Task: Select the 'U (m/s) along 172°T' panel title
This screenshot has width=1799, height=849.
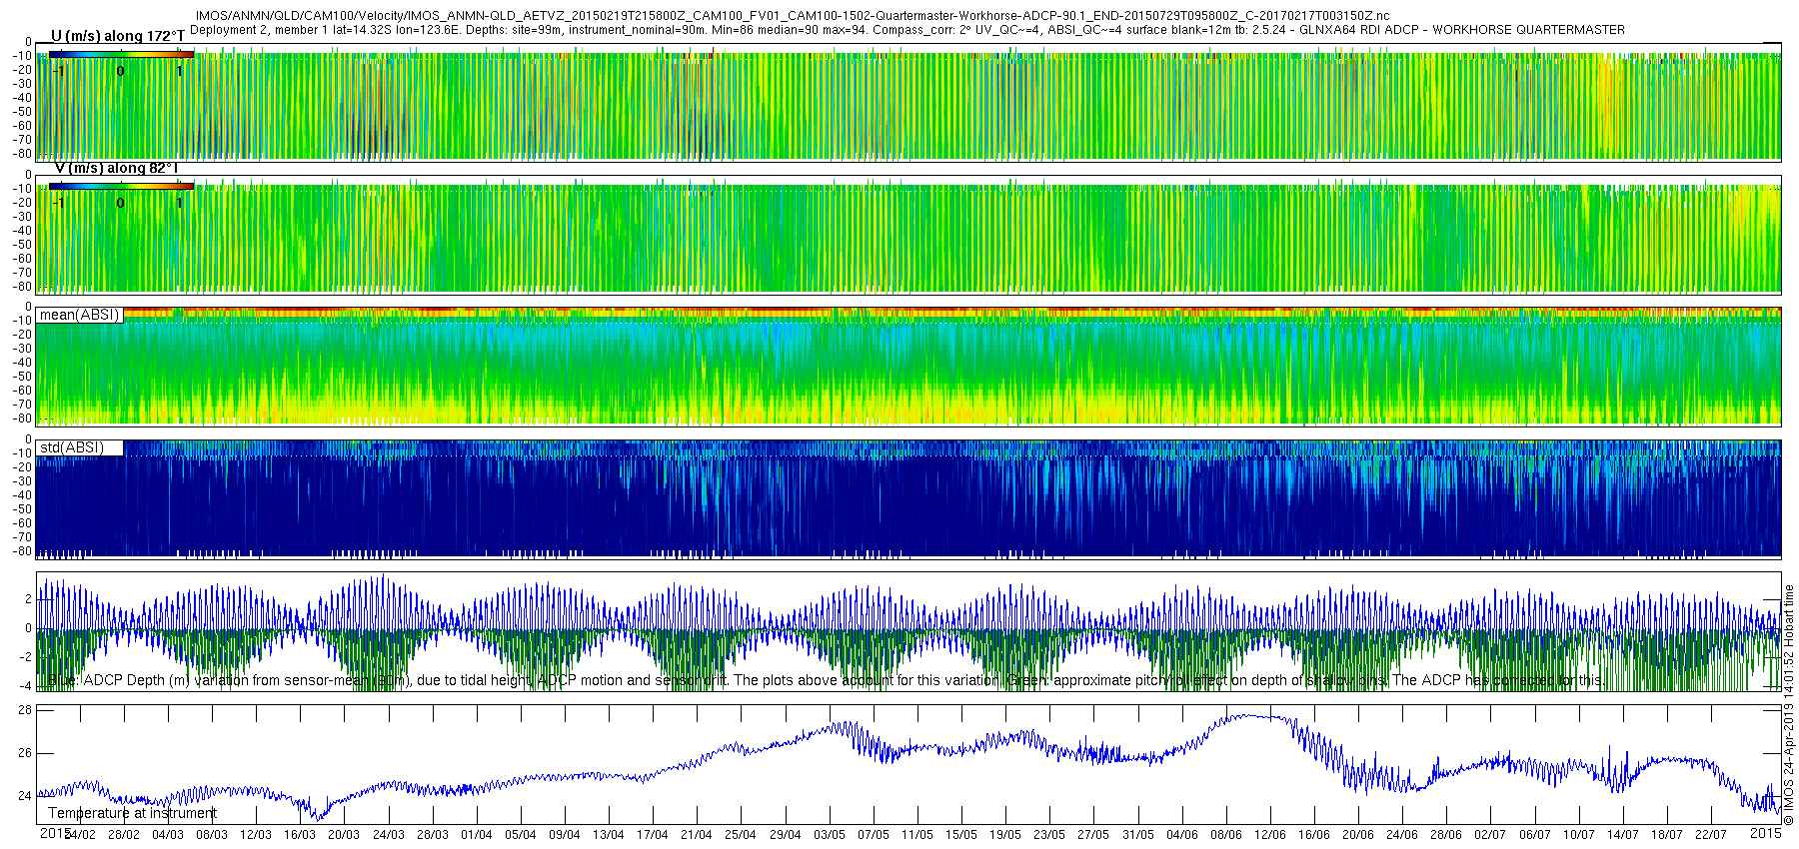Action: click(x=118, y=36)
